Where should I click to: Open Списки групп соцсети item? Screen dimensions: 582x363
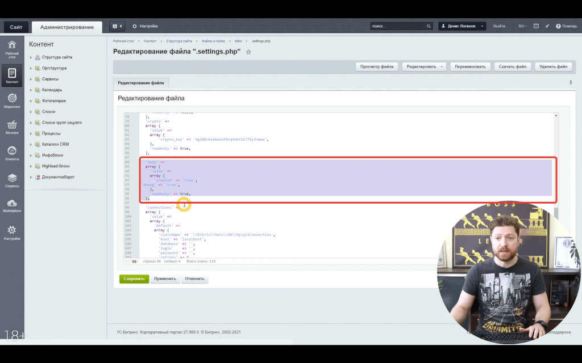(61, 123)
